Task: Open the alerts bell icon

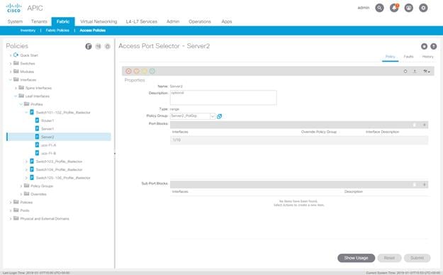Action: (394, 8)
